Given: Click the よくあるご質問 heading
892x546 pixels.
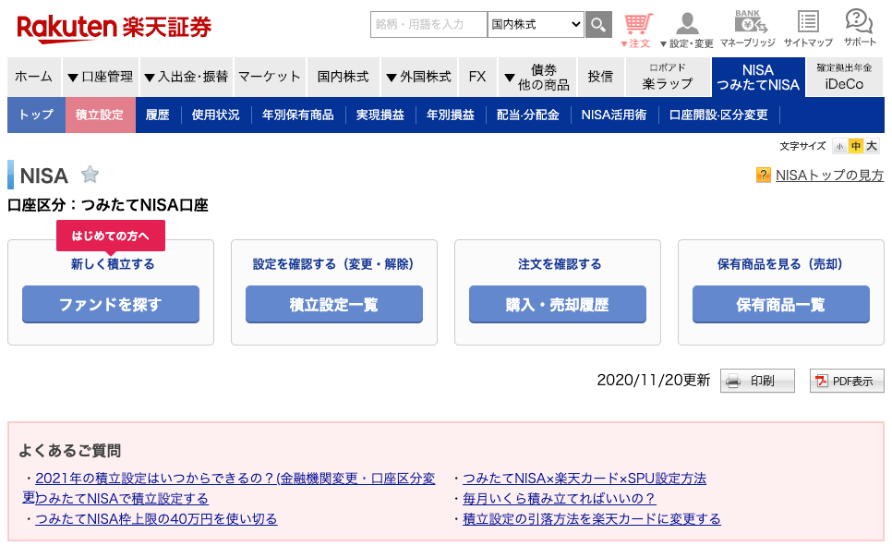Looking at the screenshot, I should [70, 451].
